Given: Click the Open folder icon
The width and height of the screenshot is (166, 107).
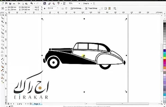Looking at the screenshot, I should (x=6, y=4).
